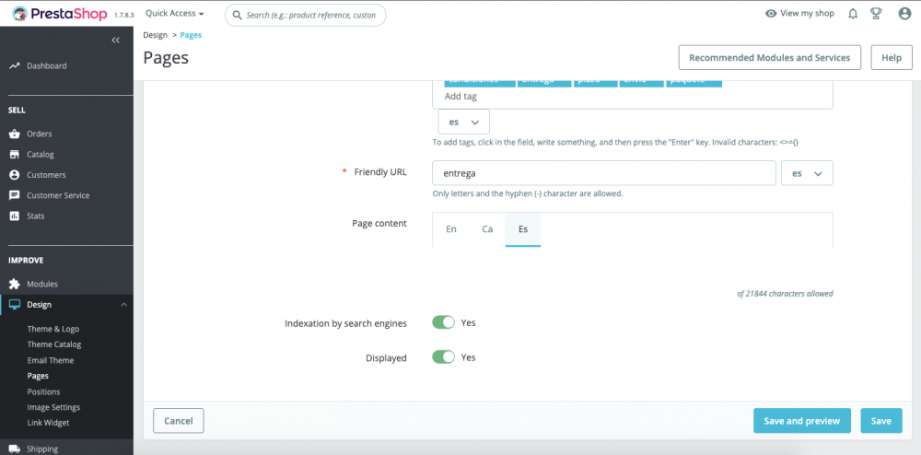Screen dimensions: 921x455
Task: Click the Customer Service chat icon
Action: (15, 195)
